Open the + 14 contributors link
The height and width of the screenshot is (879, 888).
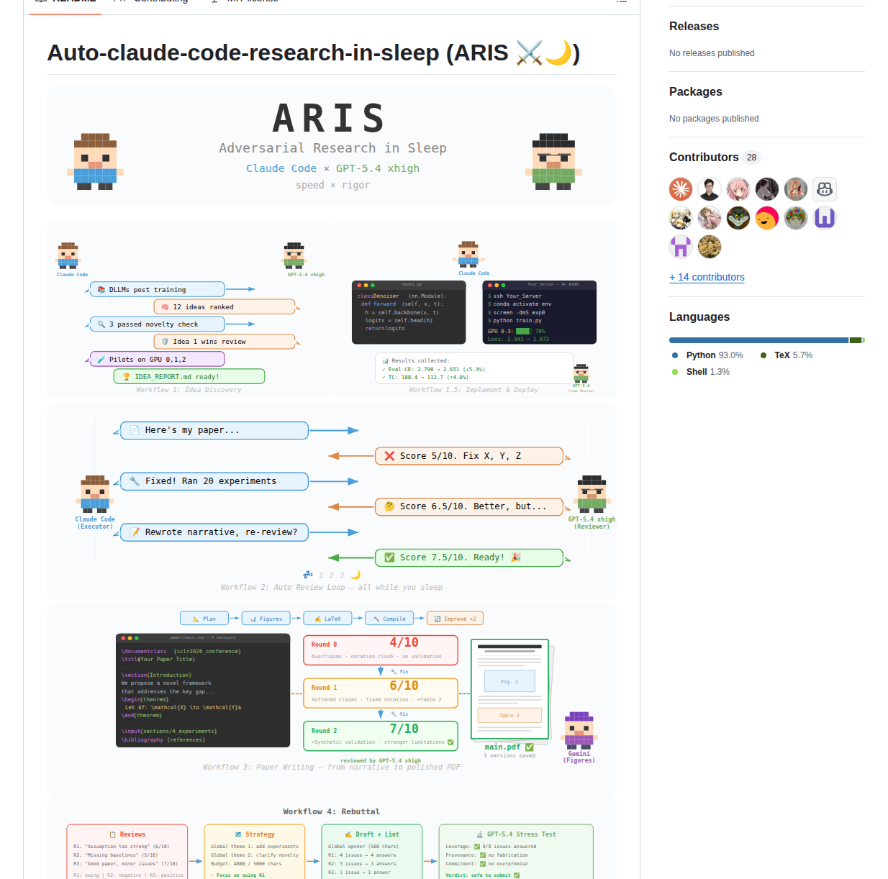[707, 277]
